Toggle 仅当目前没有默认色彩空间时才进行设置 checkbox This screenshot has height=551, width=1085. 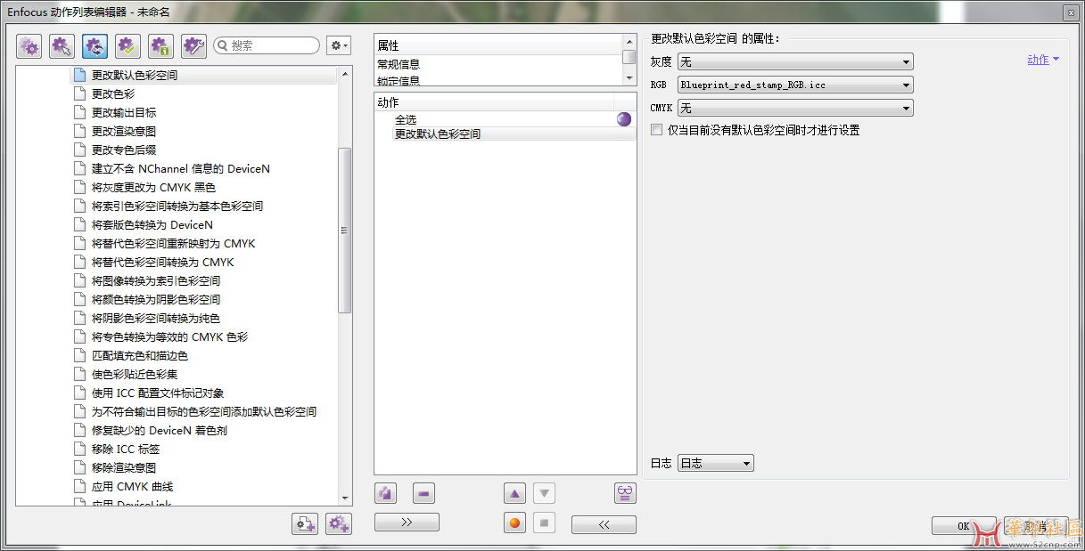pos(657,130)
